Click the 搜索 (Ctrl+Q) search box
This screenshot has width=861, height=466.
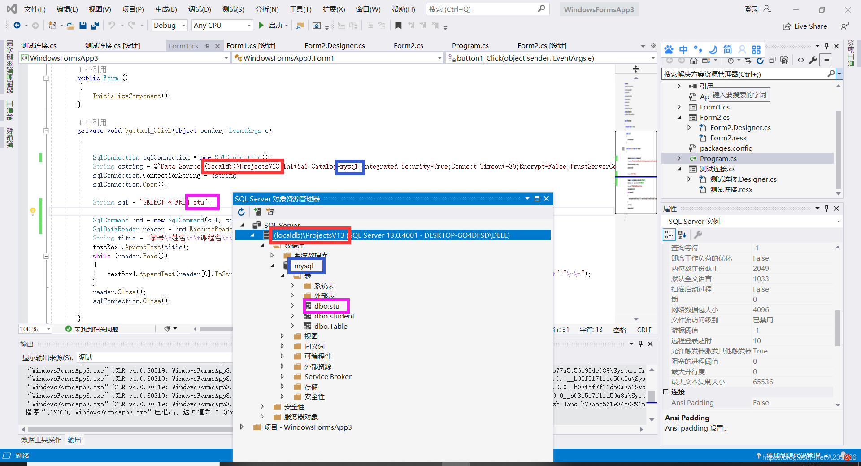487,9
